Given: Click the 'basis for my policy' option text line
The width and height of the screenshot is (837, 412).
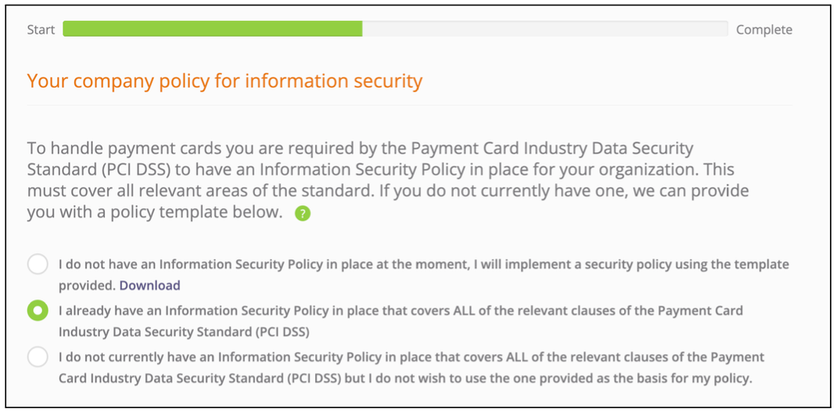Looking at the screenshot, I should pos(405,379).
